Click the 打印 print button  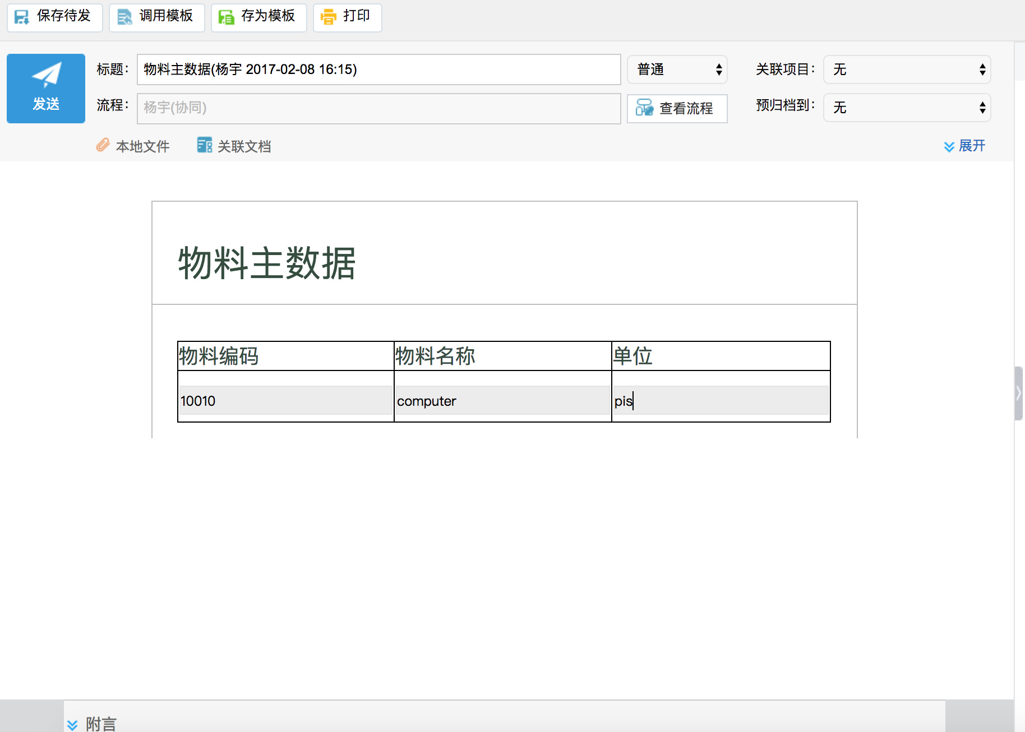click(x=347, y=17)
